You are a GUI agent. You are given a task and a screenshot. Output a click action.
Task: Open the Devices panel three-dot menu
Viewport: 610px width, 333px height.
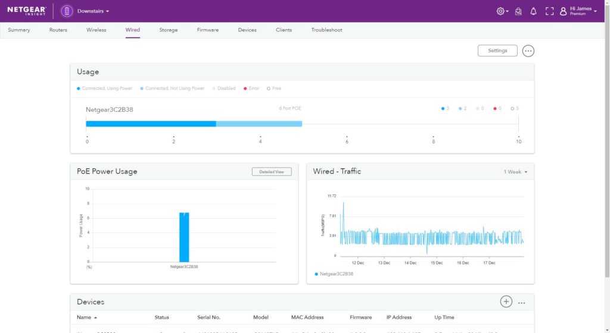click(522, 303)
